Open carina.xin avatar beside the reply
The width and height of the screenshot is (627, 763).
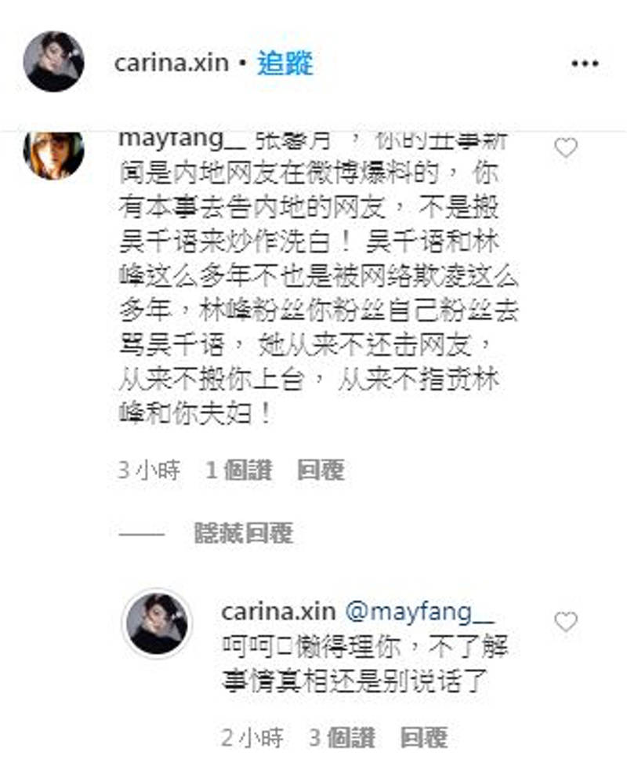[x=157, y=623]
